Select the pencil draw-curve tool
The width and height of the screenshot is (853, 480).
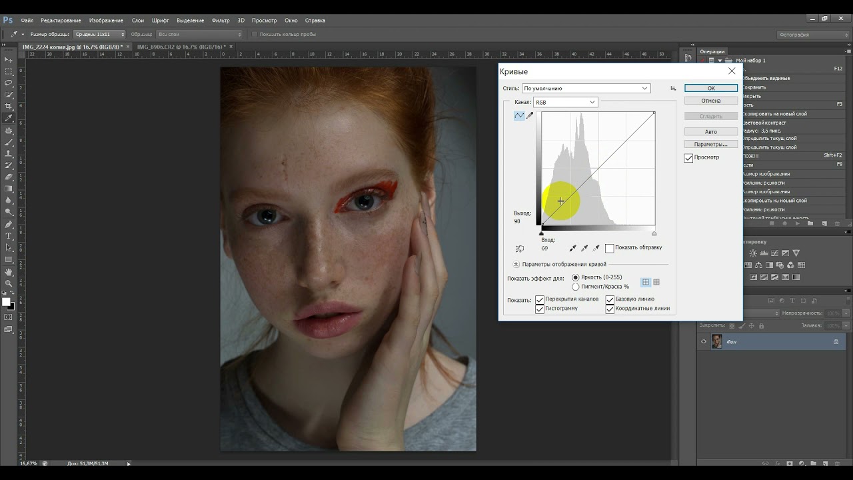(530, 115)
